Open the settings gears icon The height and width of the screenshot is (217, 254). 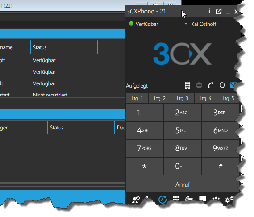[229, 200]
